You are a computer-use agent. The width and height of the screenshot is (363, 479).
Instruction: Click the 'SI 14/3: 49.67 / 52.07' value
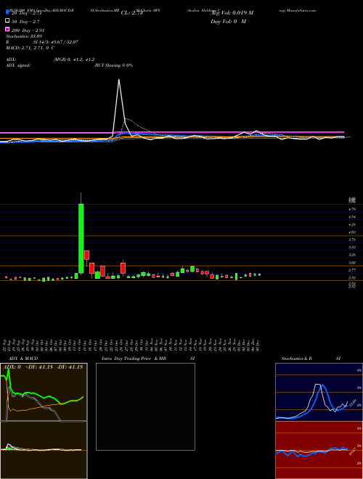click(56, 42)
